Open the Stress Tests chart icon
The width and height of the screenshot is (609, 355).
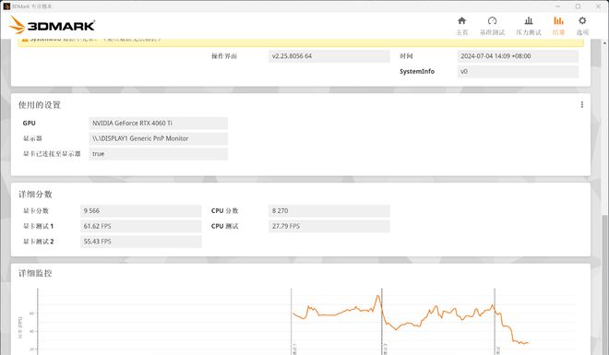pos(528,20)
